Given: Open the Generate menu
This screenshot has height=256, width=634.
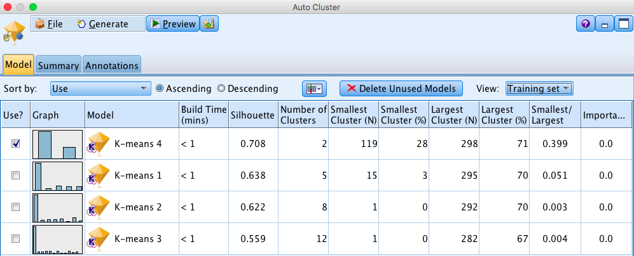Looking at the screenshot, I should click(x=102, y=24).
